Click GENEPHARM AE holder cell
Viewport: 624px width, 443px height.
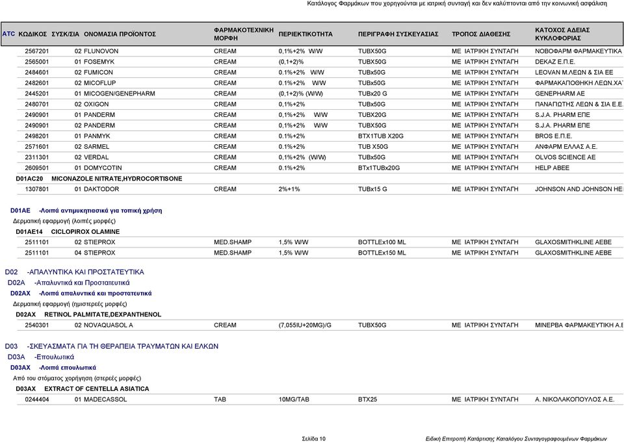click(x=560, y=94)
